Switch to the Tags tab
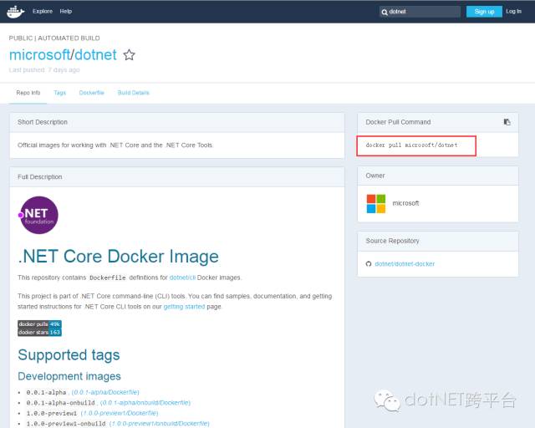 click(59, 93)
